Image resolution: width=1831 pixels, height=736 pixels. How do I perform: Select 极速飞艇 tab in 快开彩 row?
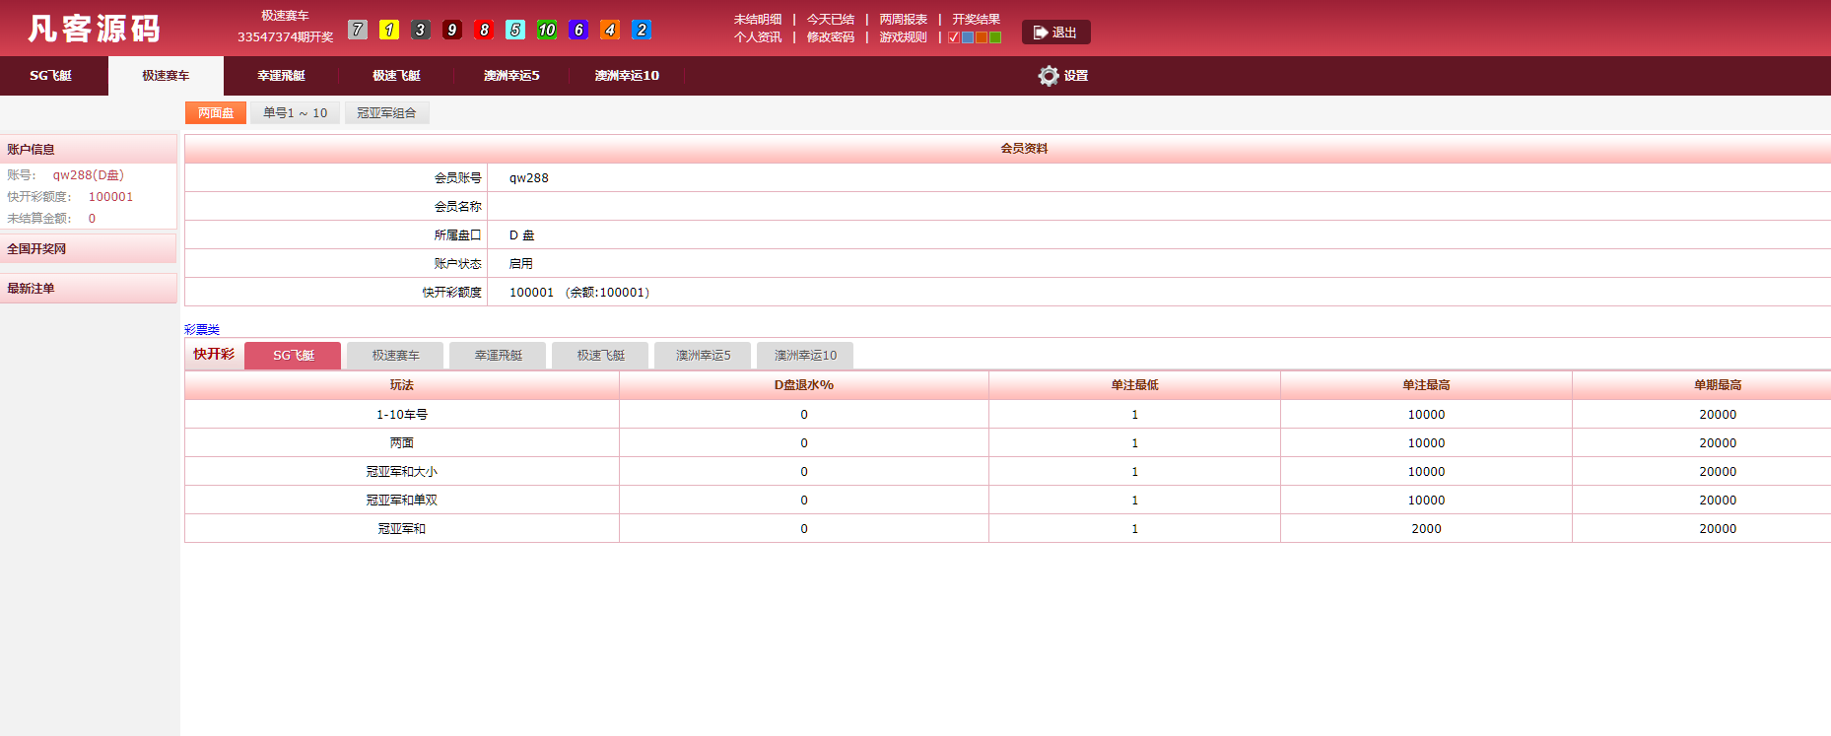[x=600, y=356]
